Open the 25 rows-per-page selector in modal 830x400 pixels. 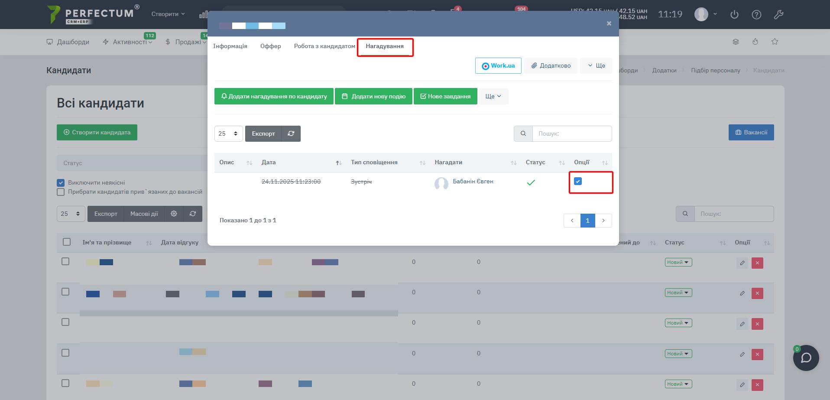tap(228, 133)
